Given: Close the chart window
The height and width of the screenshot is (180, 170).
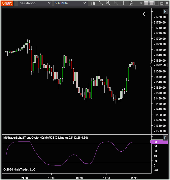Looking at the screenshot, I should tap(167, 3).
